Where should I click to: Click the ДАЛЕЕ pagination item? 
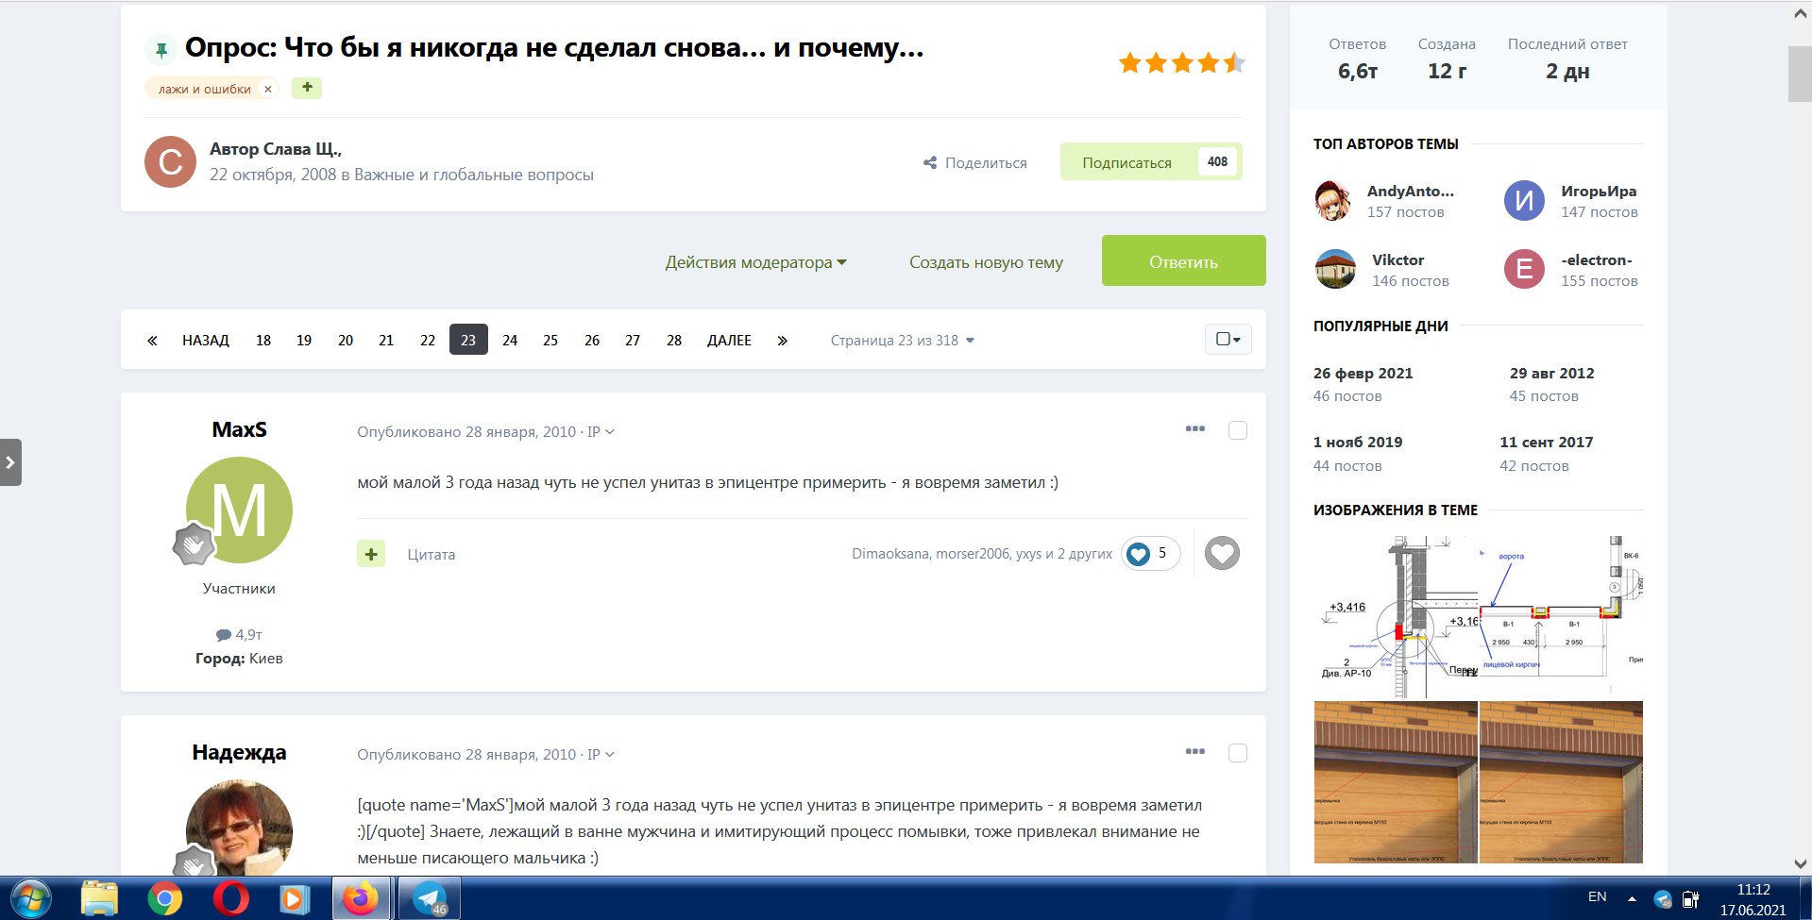click(x=729, y=341)
